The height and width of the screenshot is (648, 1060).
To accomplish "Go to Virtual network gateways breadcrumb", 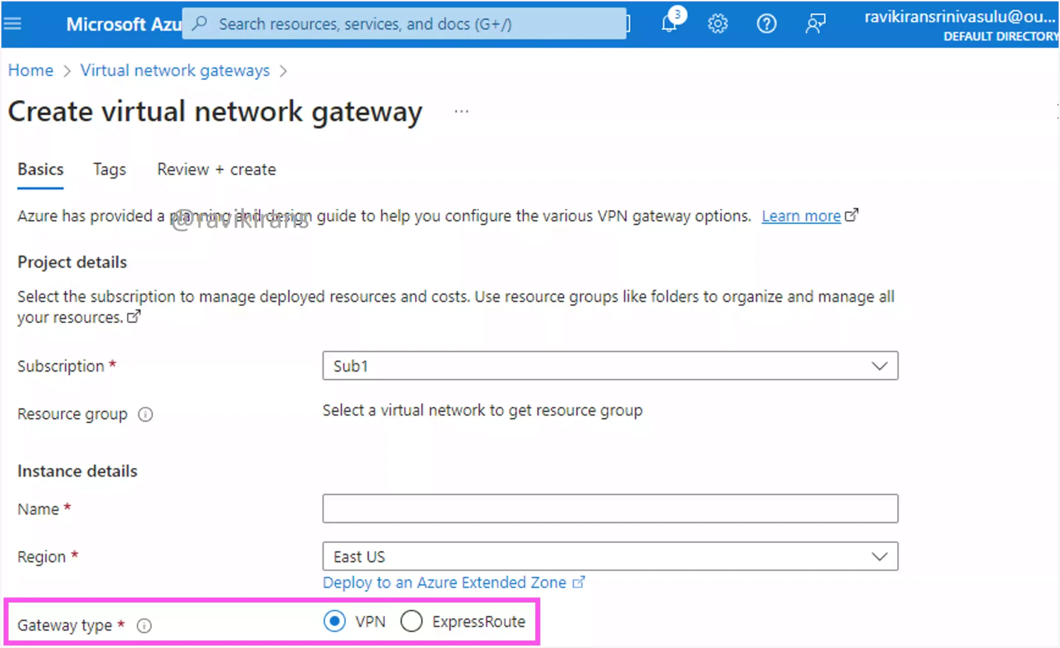I will pos(175,70).
